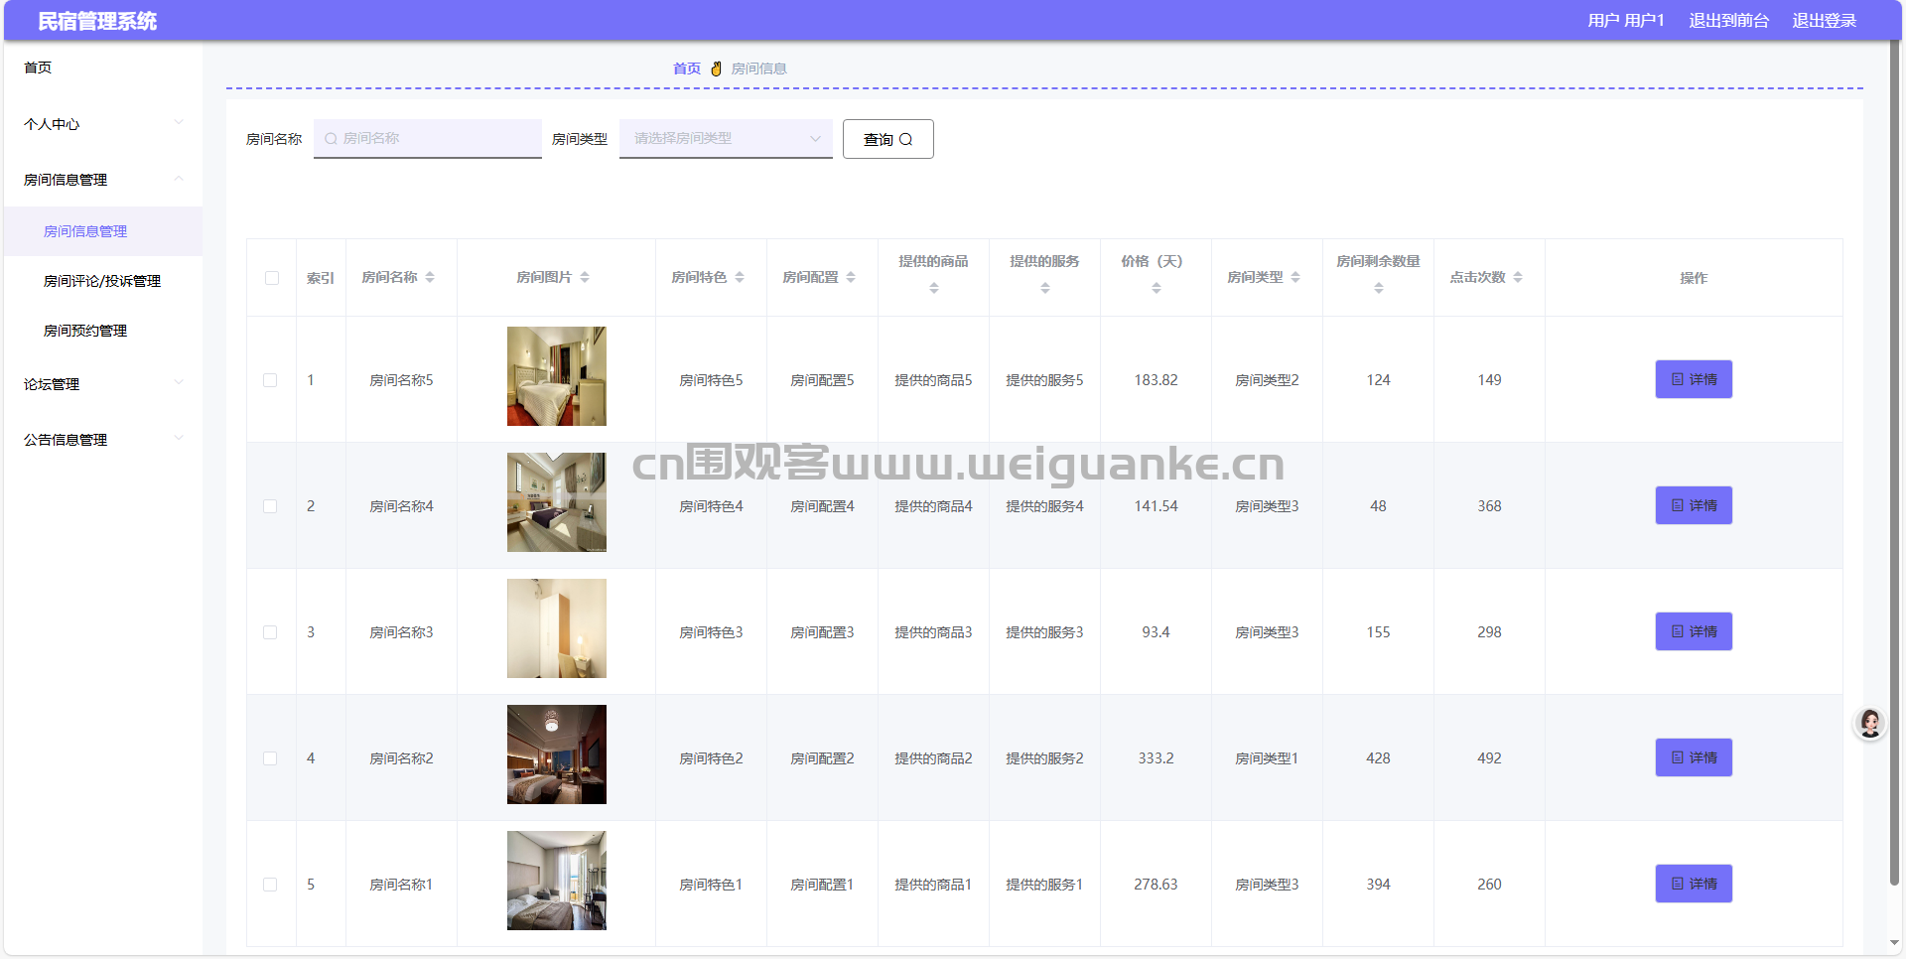Open the room photo thumbnail for 房间名称4
1906x959 pixels.
point(557,502)
